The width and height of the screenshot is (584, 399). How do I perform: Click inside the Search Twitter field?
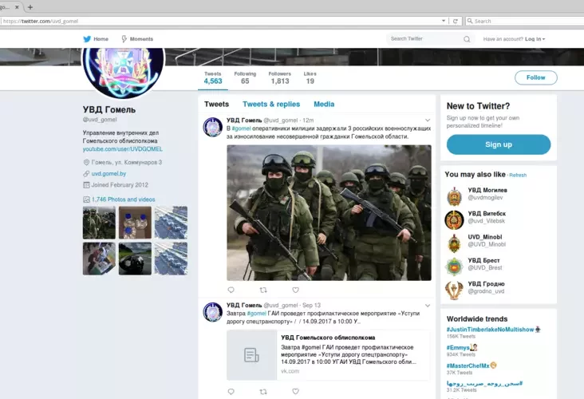coord(423,38)
